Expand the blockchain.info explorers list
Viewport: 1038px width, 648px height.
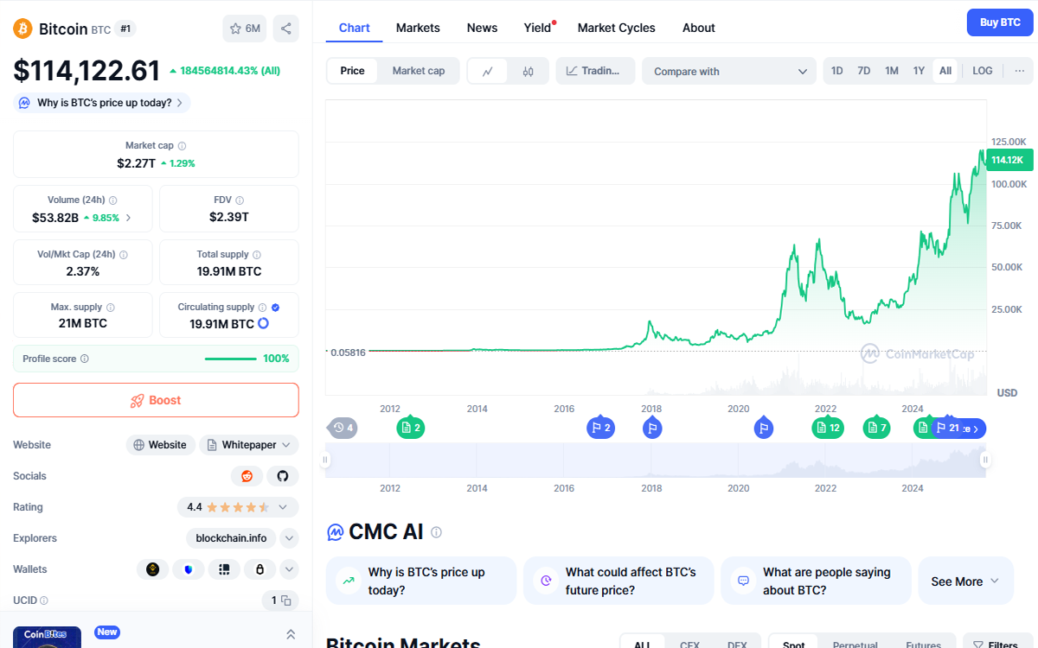pos(289,537)
